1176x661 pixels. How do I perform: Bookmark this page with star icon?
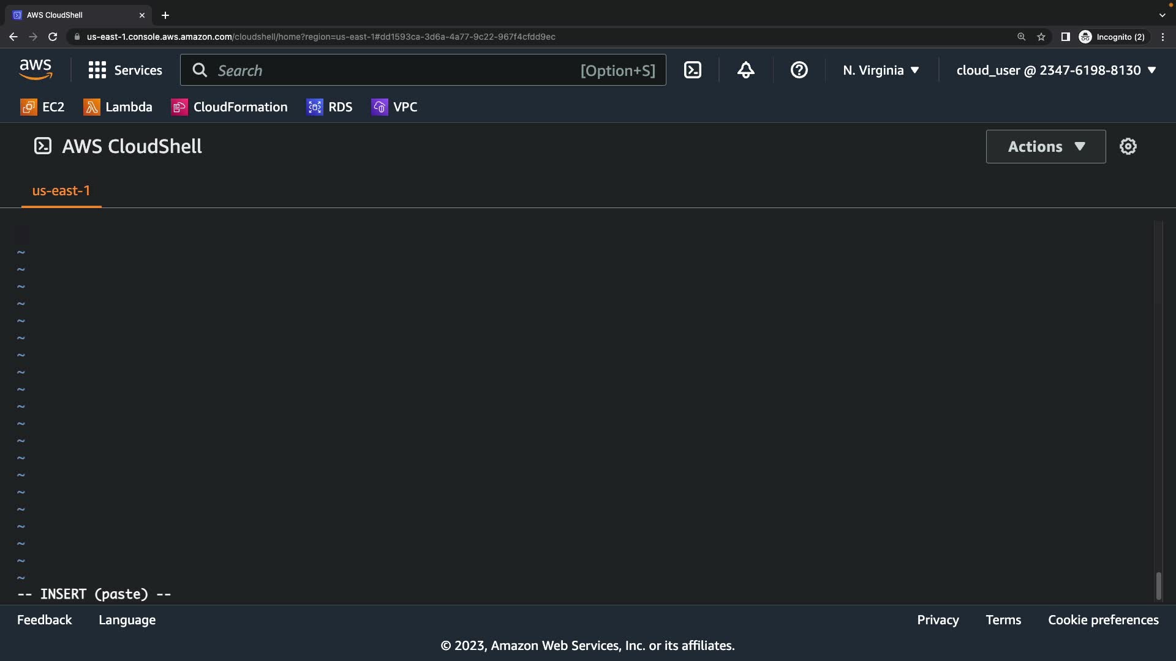1041,37
